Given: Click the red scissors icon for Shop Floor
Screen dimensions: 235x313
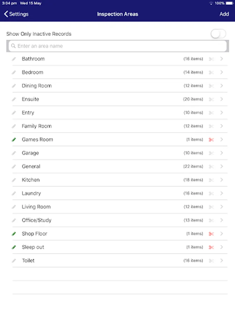Looking at the screenshot, I should click(211, 234).
